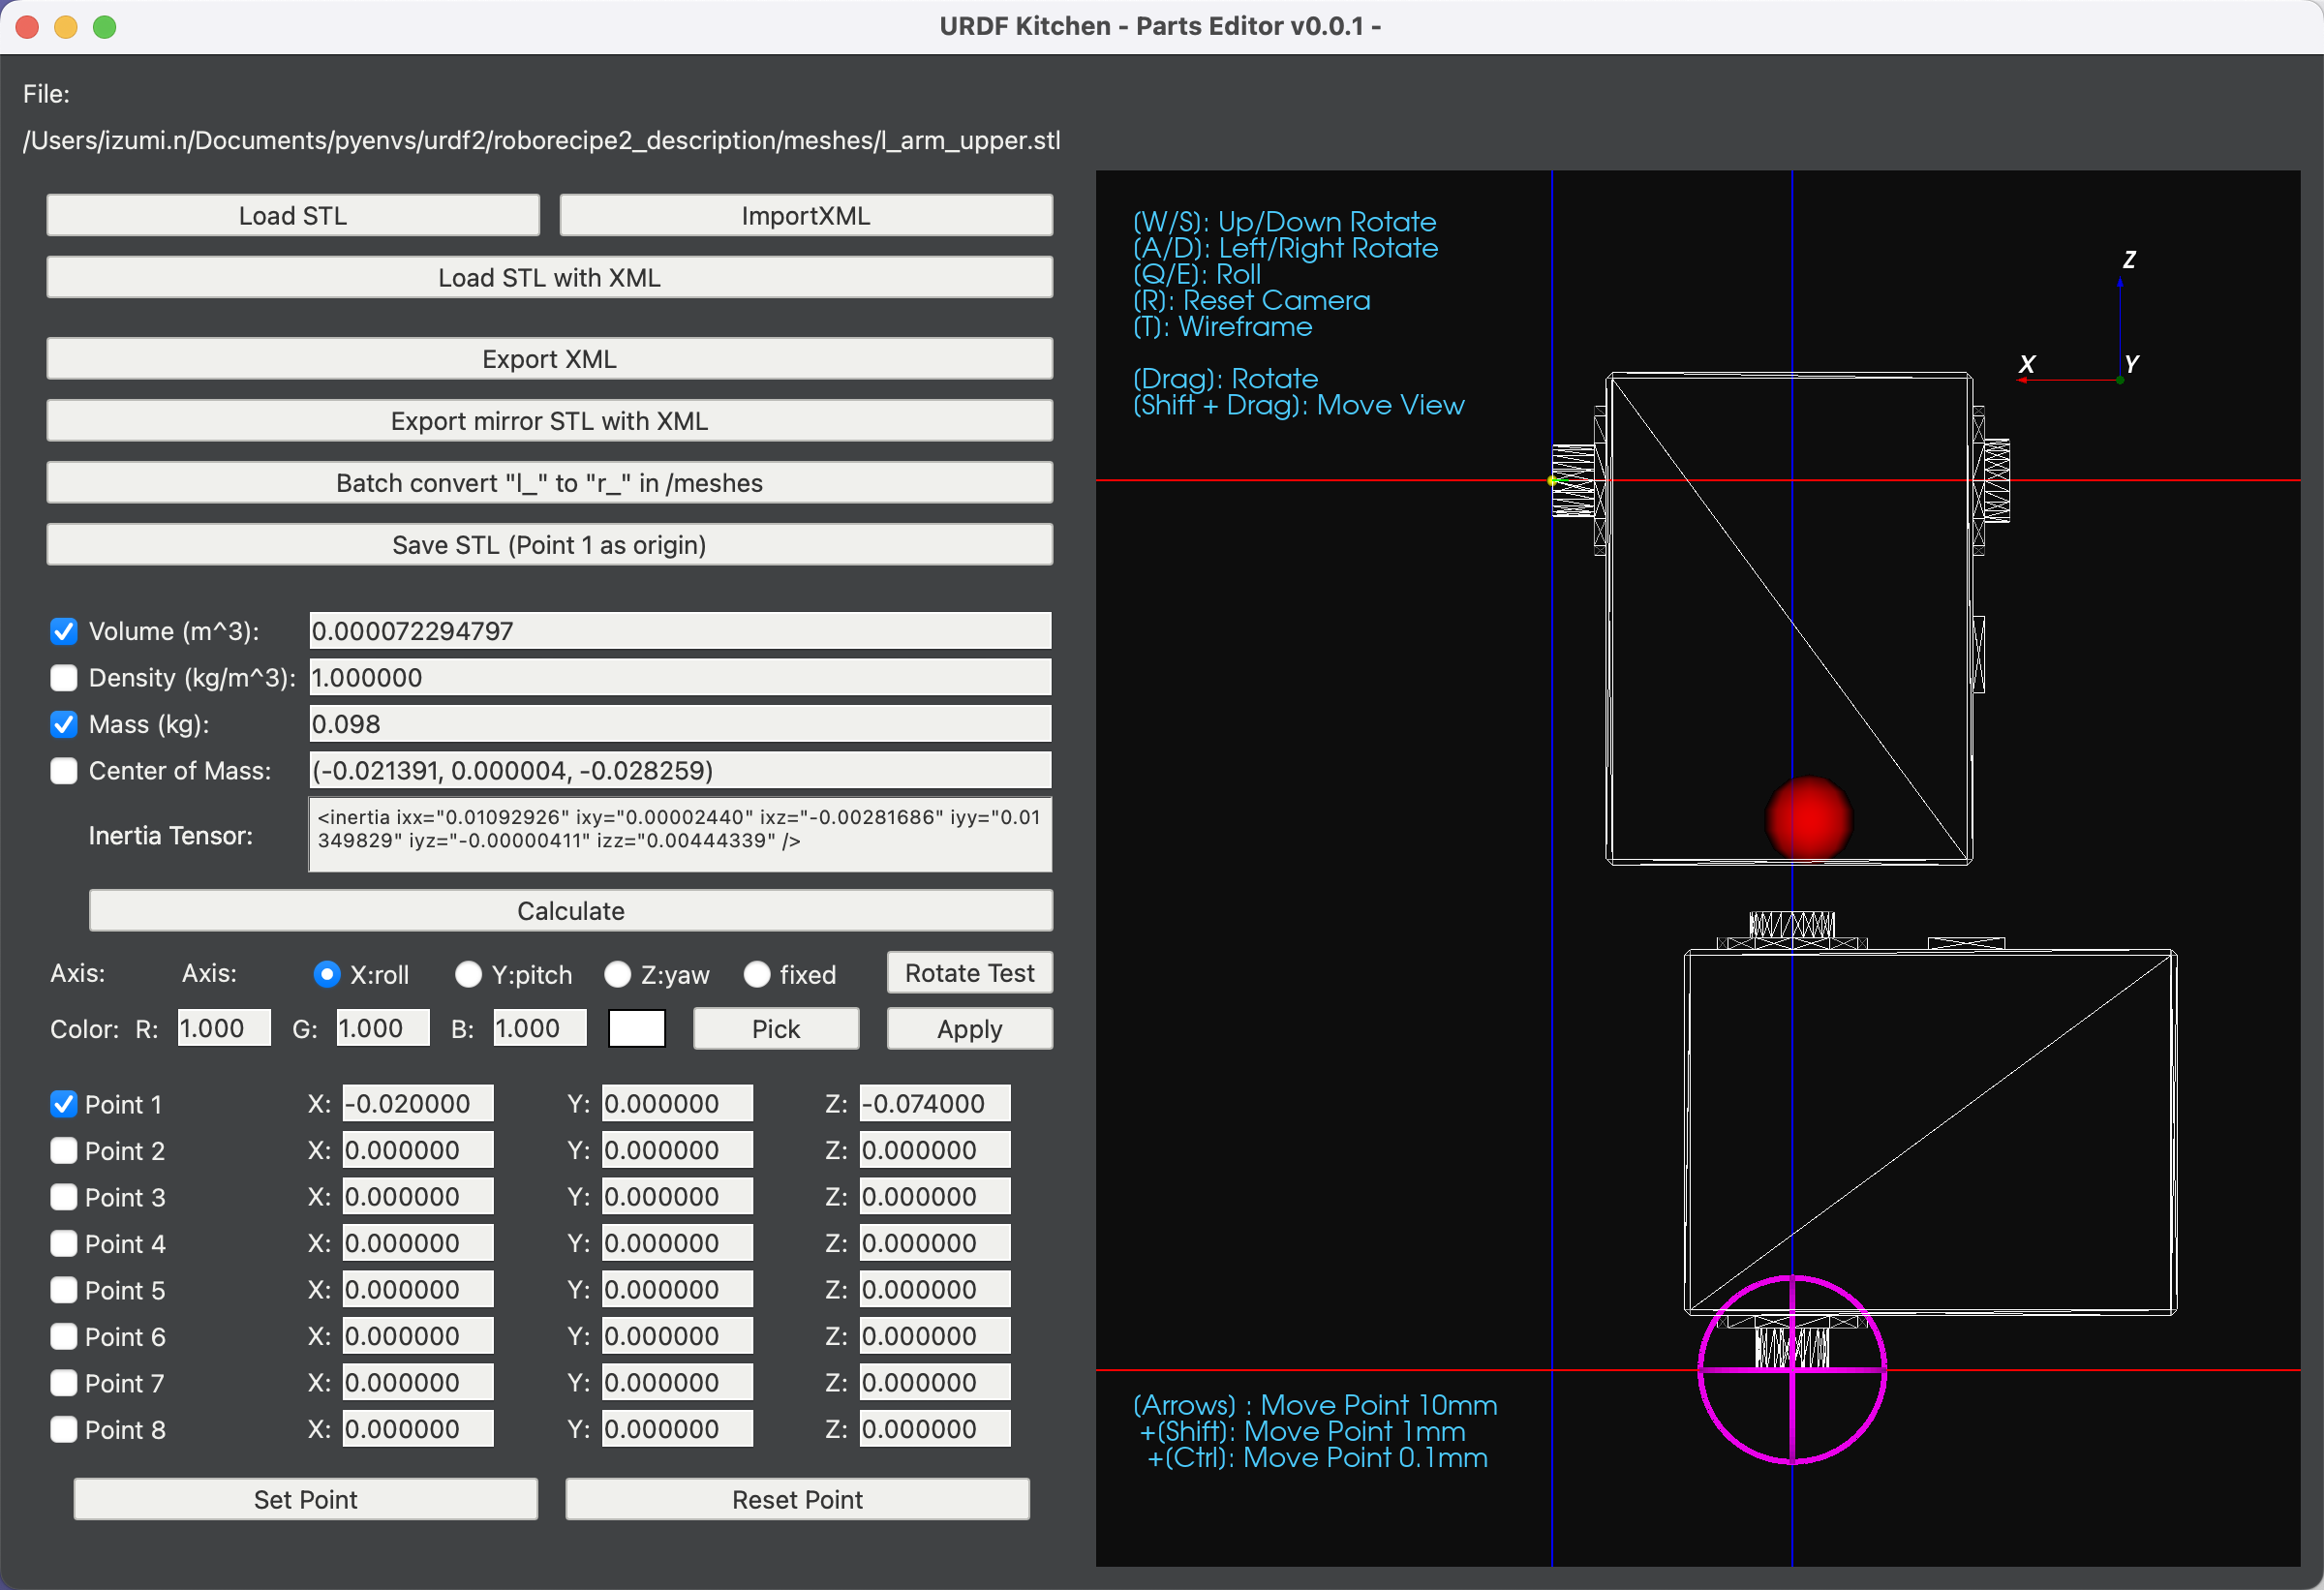Click the macOS yellow minimize button
The height and width of the screenshot is (1590, 2324).
pos(66,27)
